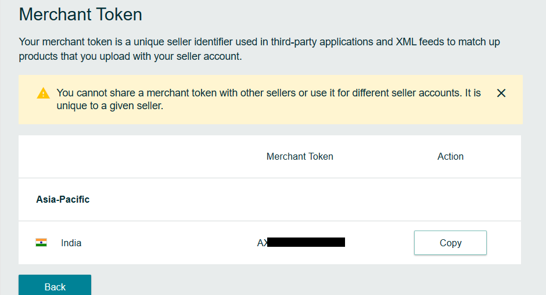Click warning text "unique to a given seller"
546x295 pixels.
pos(109,106)
